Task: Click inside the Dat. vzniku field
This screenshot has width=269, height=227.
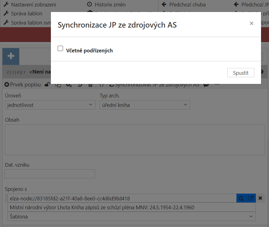Action: tap(50, 174)
